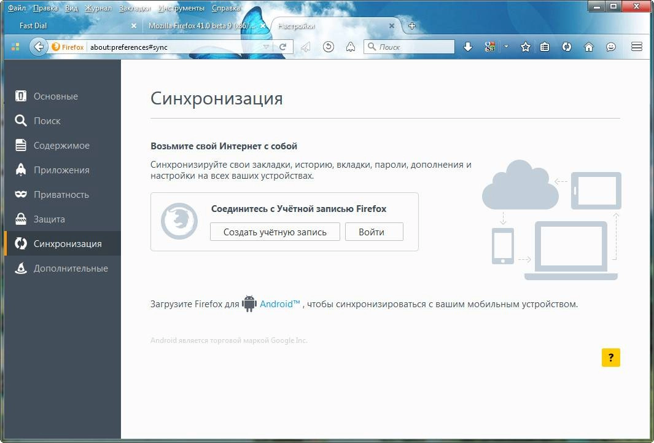This screenshot has height=443, width=654.
Task: Click Соединитесь с Учётной записью Firefox text
Action: click(298, 208)
